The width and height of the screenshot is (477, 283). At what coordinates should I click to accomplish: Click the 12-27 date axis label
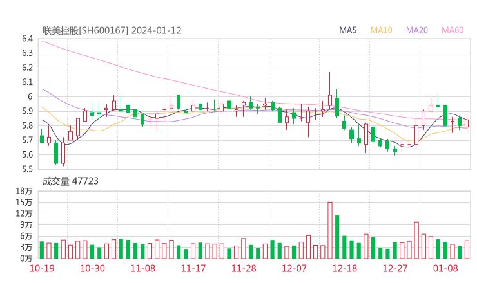395,268
